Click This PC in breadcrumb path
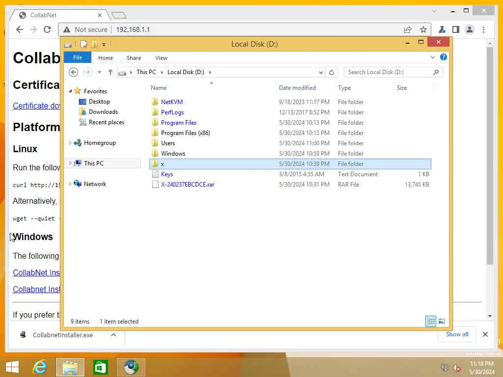This screenshot has width=503, height=377. point(146,72)
